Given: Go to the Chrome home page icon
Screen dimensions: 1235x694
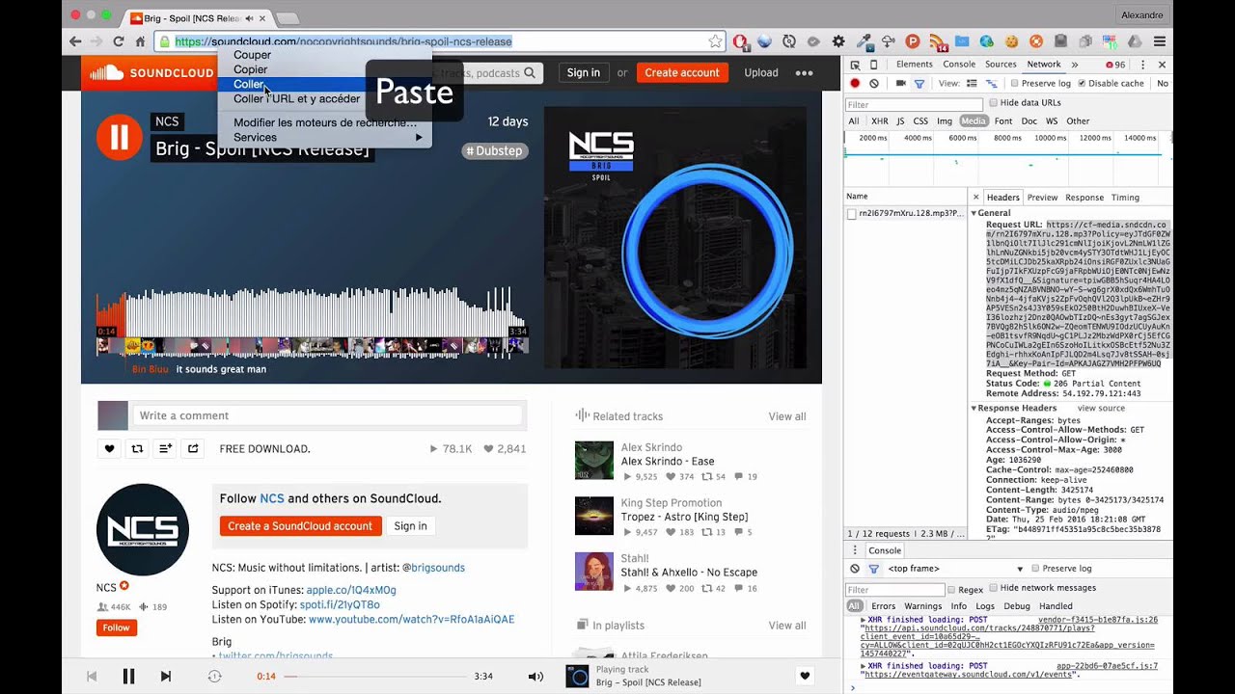Looking at the screenshot, I should tap(140, 41).
